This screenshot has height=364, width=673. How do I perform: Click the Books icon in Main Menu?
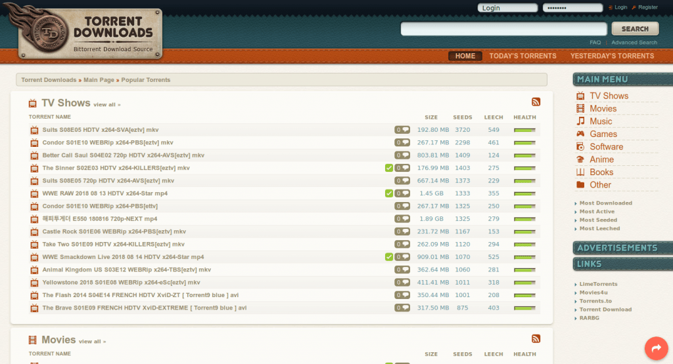tap(580, 172)
